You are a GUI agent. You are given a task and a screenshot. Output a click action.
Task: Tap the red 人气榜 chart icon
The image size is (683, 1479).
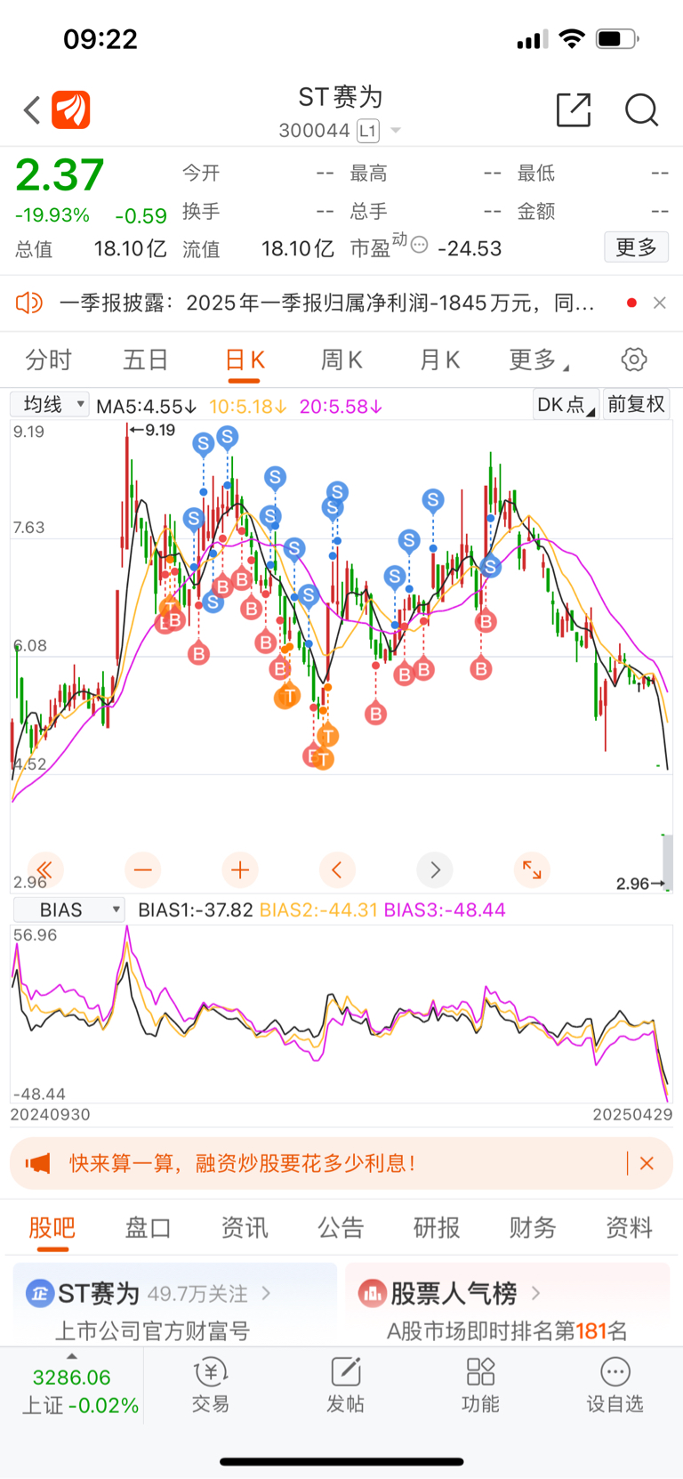point(372,1293)
